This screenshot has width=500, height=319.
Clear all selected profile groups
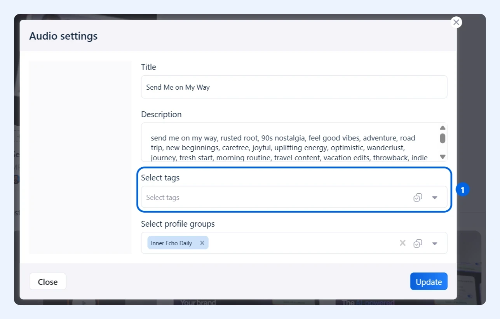tap(402, 243)
